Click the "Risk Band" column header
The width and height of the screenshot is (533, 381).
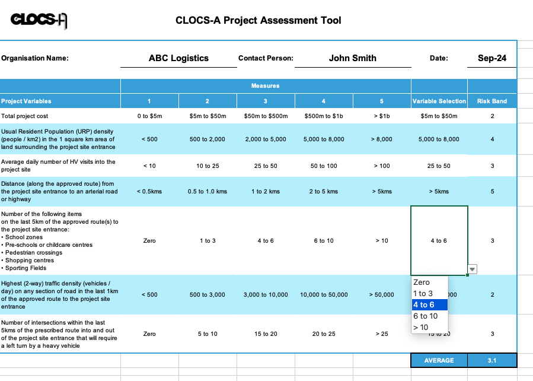tap(491, 101)
